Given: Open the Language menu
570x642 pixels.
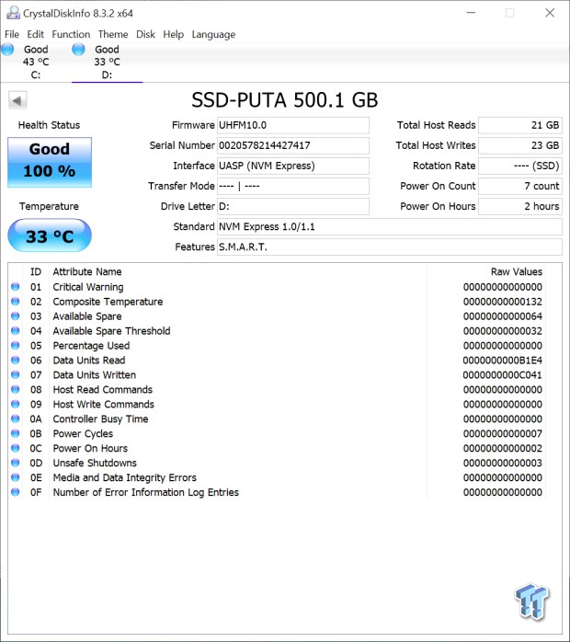Looking at the screenshot, I should [x=213, y=34].
